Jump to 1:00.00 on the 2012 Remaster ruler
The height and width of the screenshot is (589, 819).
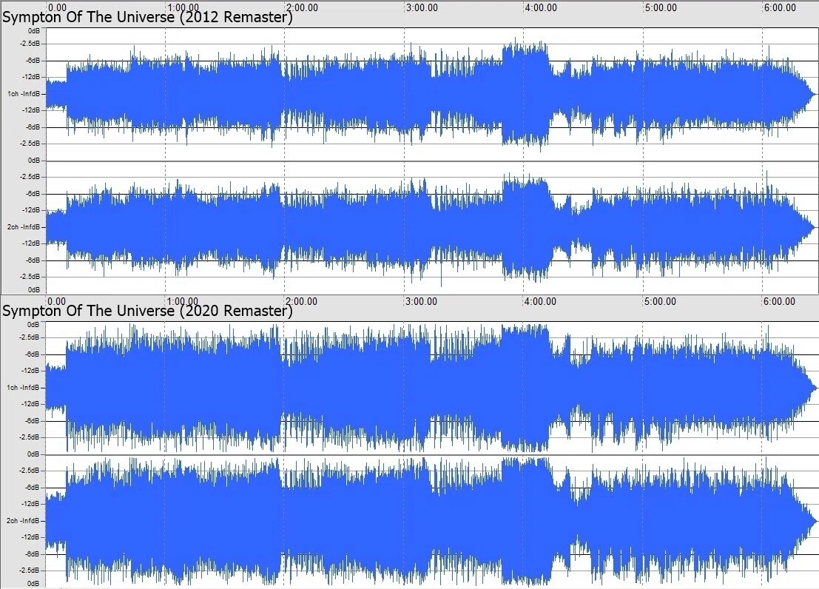(x=184, y=7)
